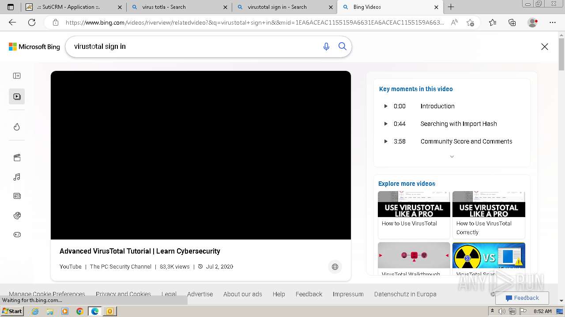The height and width of the screenshot is (317, 565).
Task: Open trending videos flame icon
Action: (17, 127)
